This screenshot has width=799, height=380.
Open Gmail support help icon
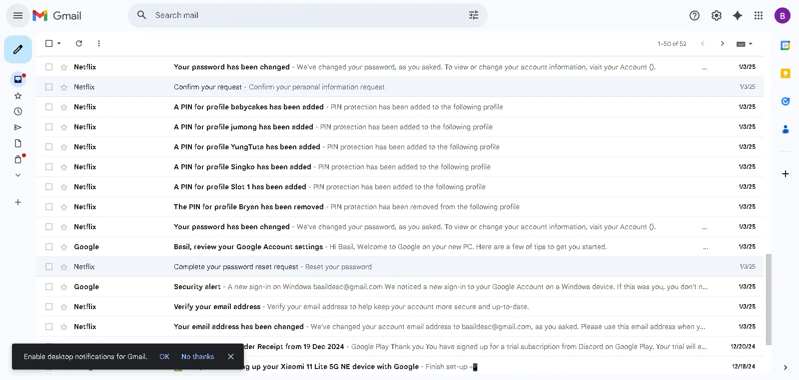coord(695,15)
